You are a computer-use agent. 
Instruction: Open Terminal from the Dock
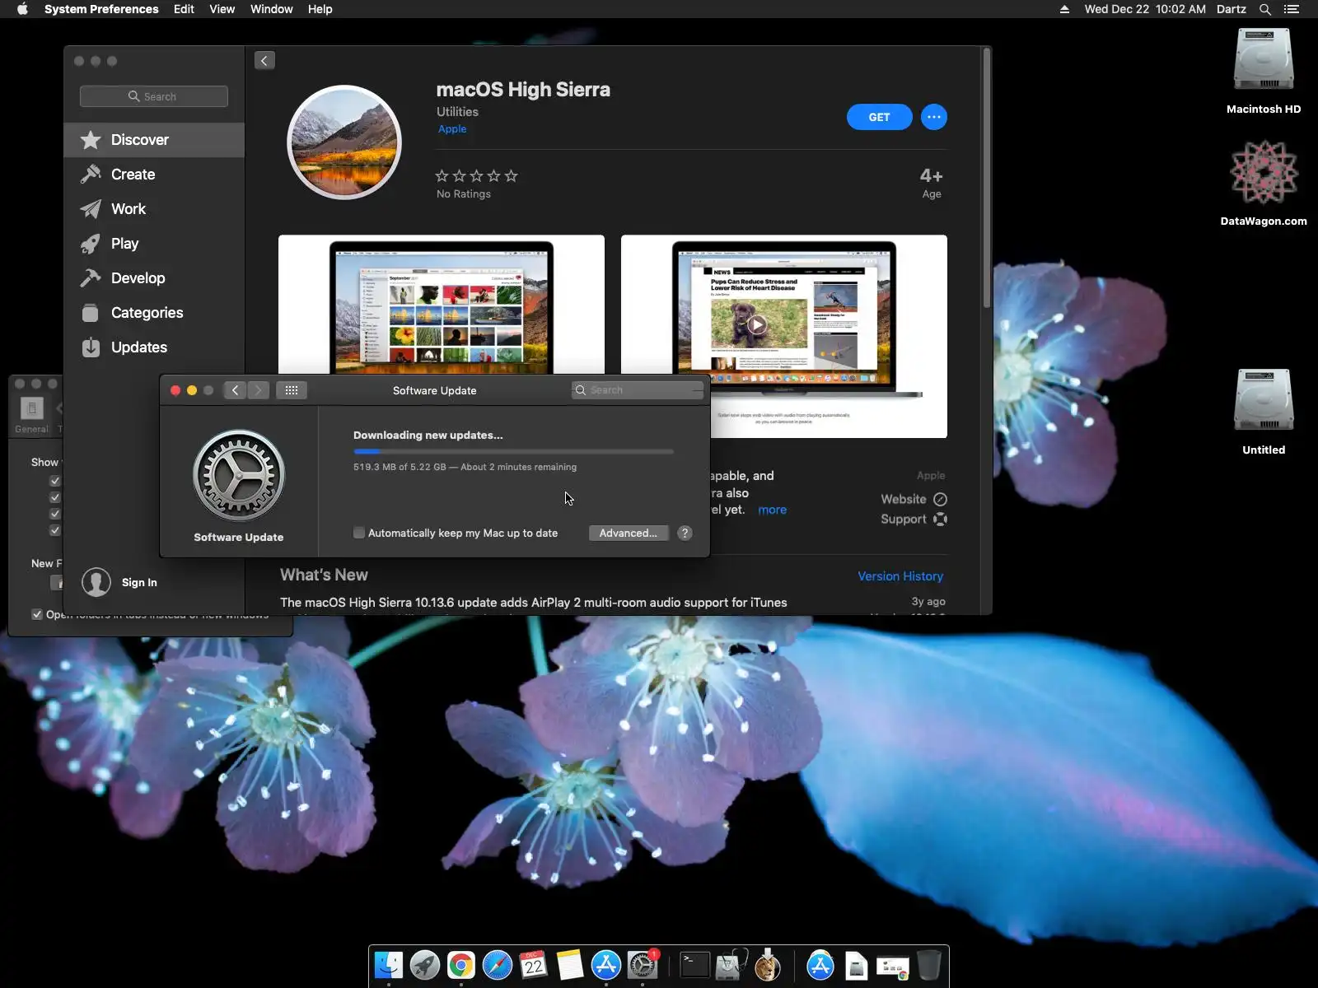pos(694,965)
